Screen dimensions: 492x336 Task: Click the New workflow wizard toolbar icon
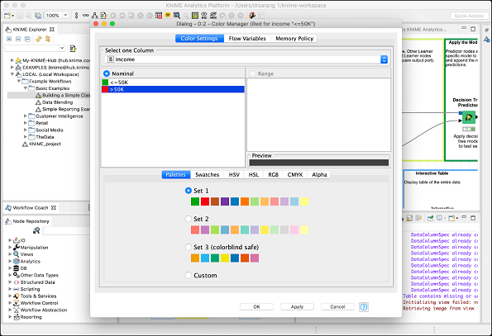pos(8,16)
